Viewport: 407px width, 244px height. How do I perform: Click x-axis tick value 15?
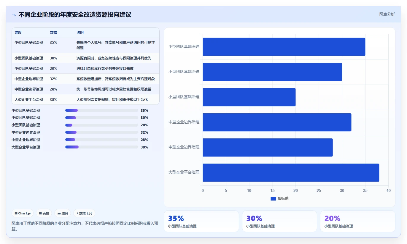tap(272, 191)
